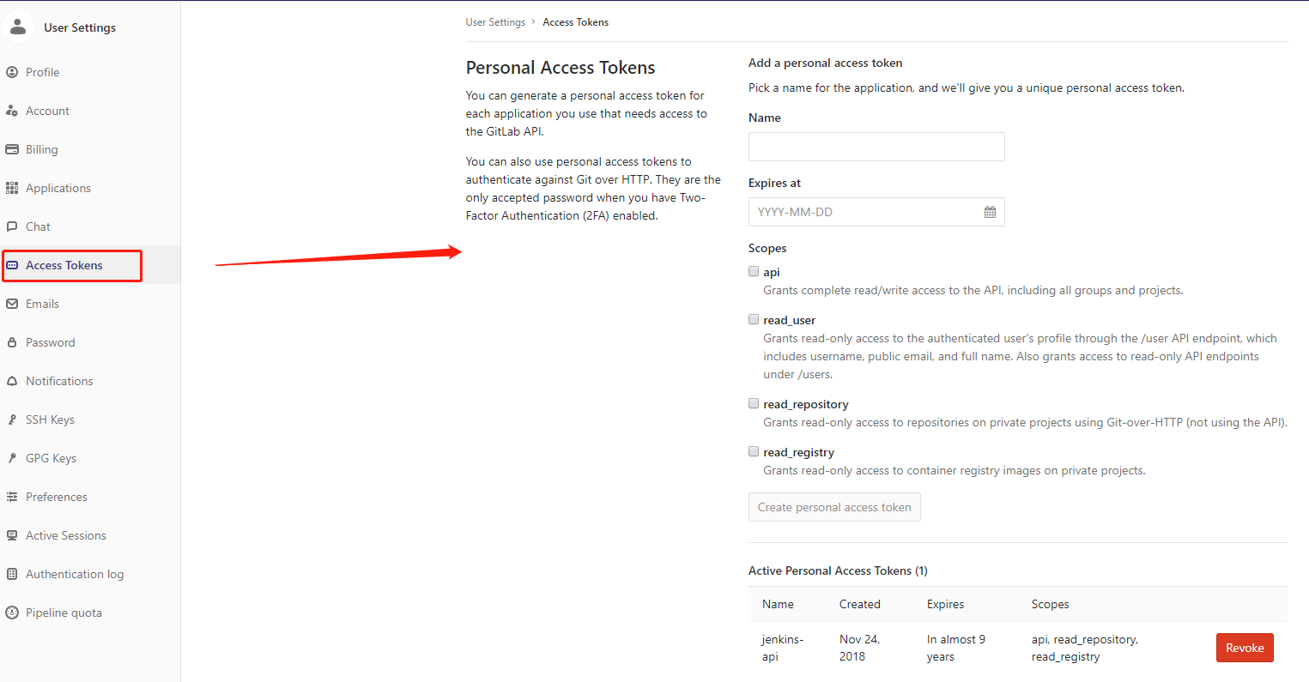
Task: Open Profile via its sidebar icon
Action: [12, 72]
